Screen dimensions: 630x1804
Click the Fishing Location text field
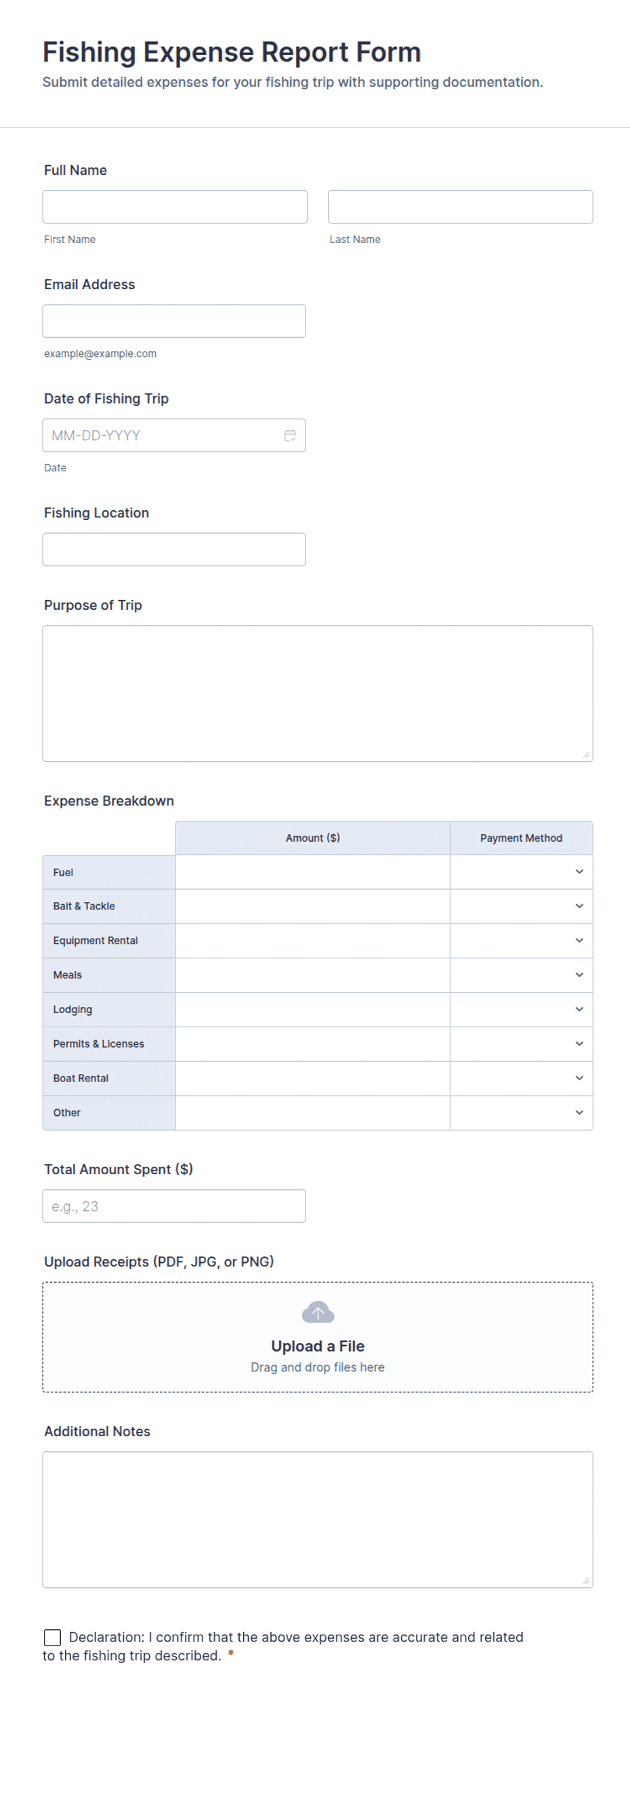[x=174, y=550]
